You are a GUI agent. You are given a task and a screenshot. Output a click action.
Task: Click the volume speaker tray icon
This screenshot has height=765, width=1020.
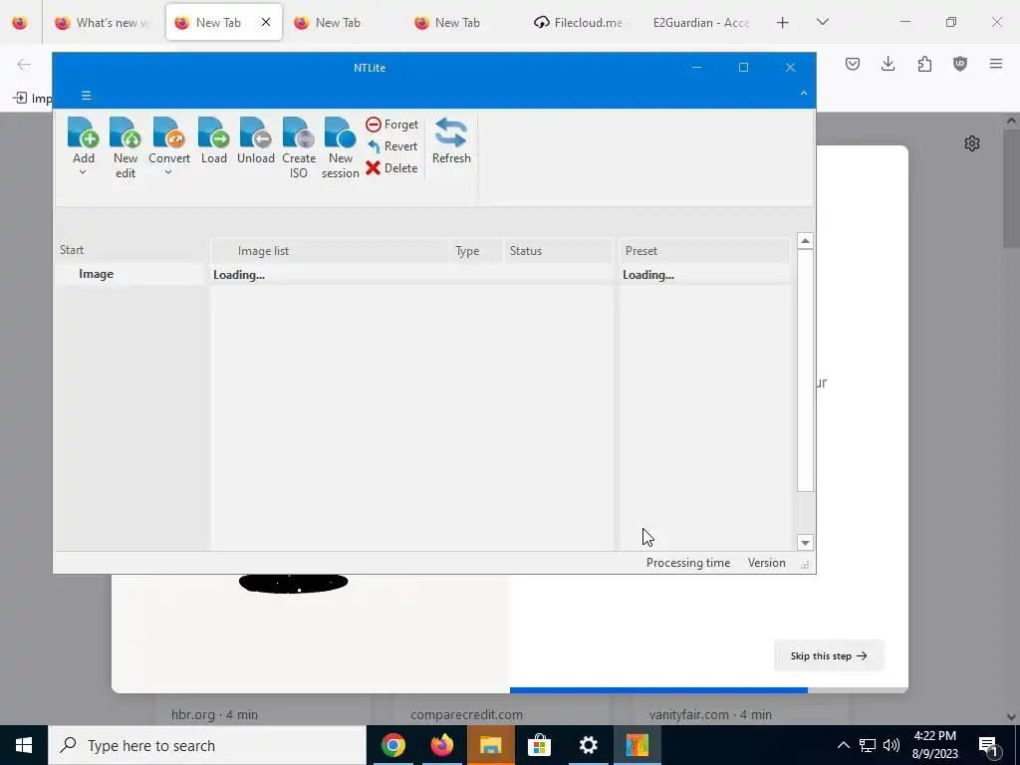(892, 745)
